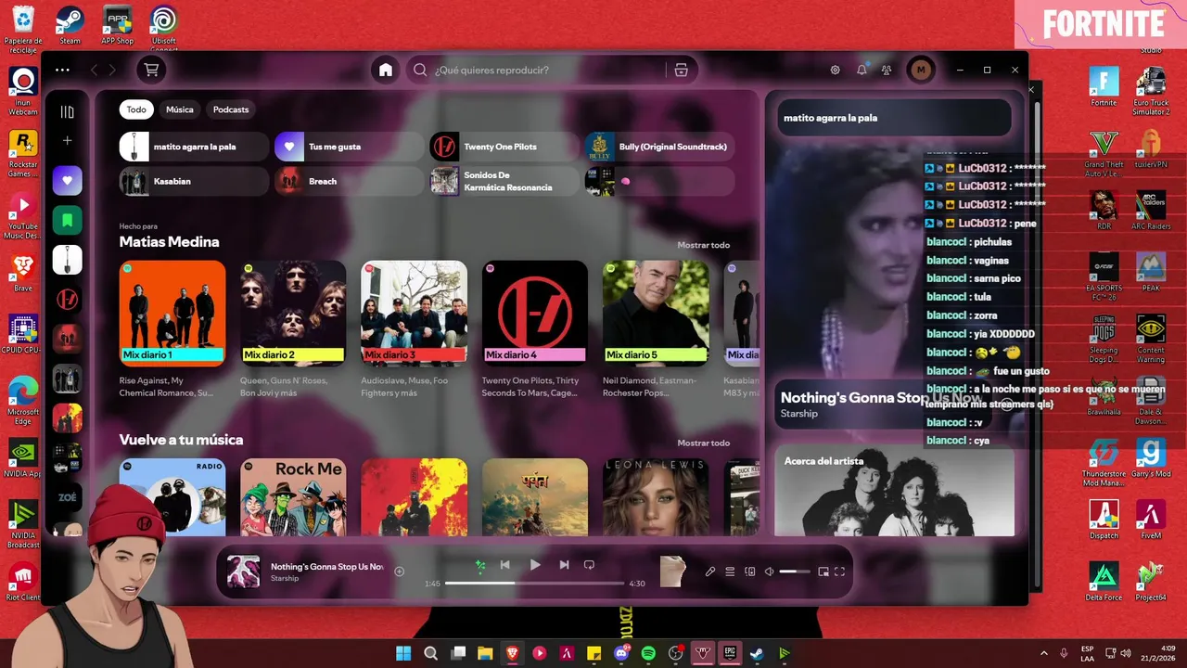Toggle the repeat button
The width and height of the screenshot is (1187, 668).
point(589,564)
